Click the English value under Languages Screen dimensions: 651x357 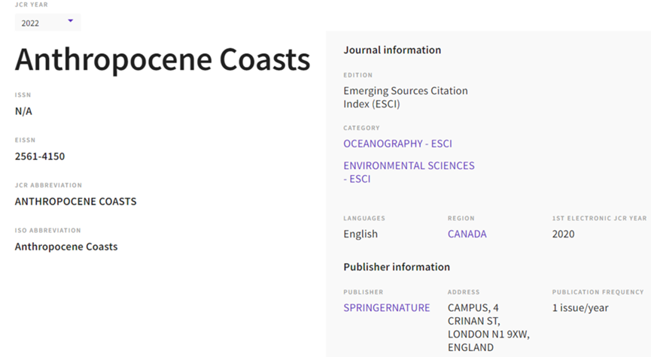coord(360,234)
